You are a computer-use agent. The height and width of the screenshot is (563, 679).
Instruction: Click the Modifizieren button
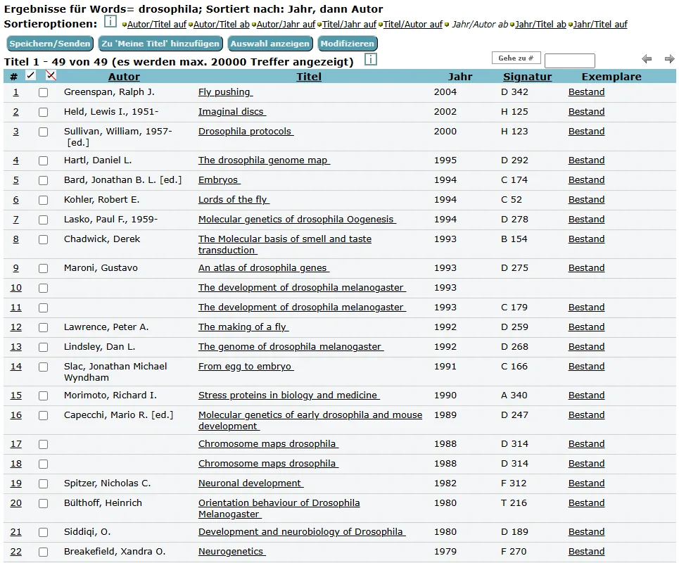coord(348,44)
